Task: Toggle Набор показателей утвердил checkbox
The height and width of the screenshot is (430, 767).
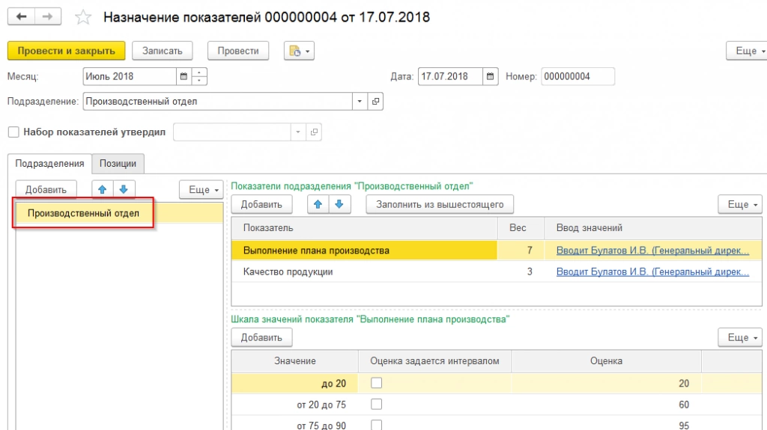Action: click(13, 132)
